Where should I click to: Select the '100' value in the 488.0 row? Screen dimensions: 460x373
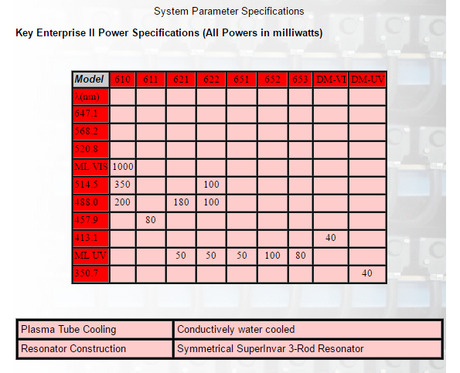pyautogui.click(x=211, y=203)
